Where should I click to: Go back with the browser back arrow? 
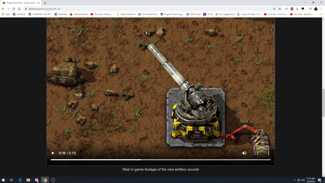pos(3,9)
